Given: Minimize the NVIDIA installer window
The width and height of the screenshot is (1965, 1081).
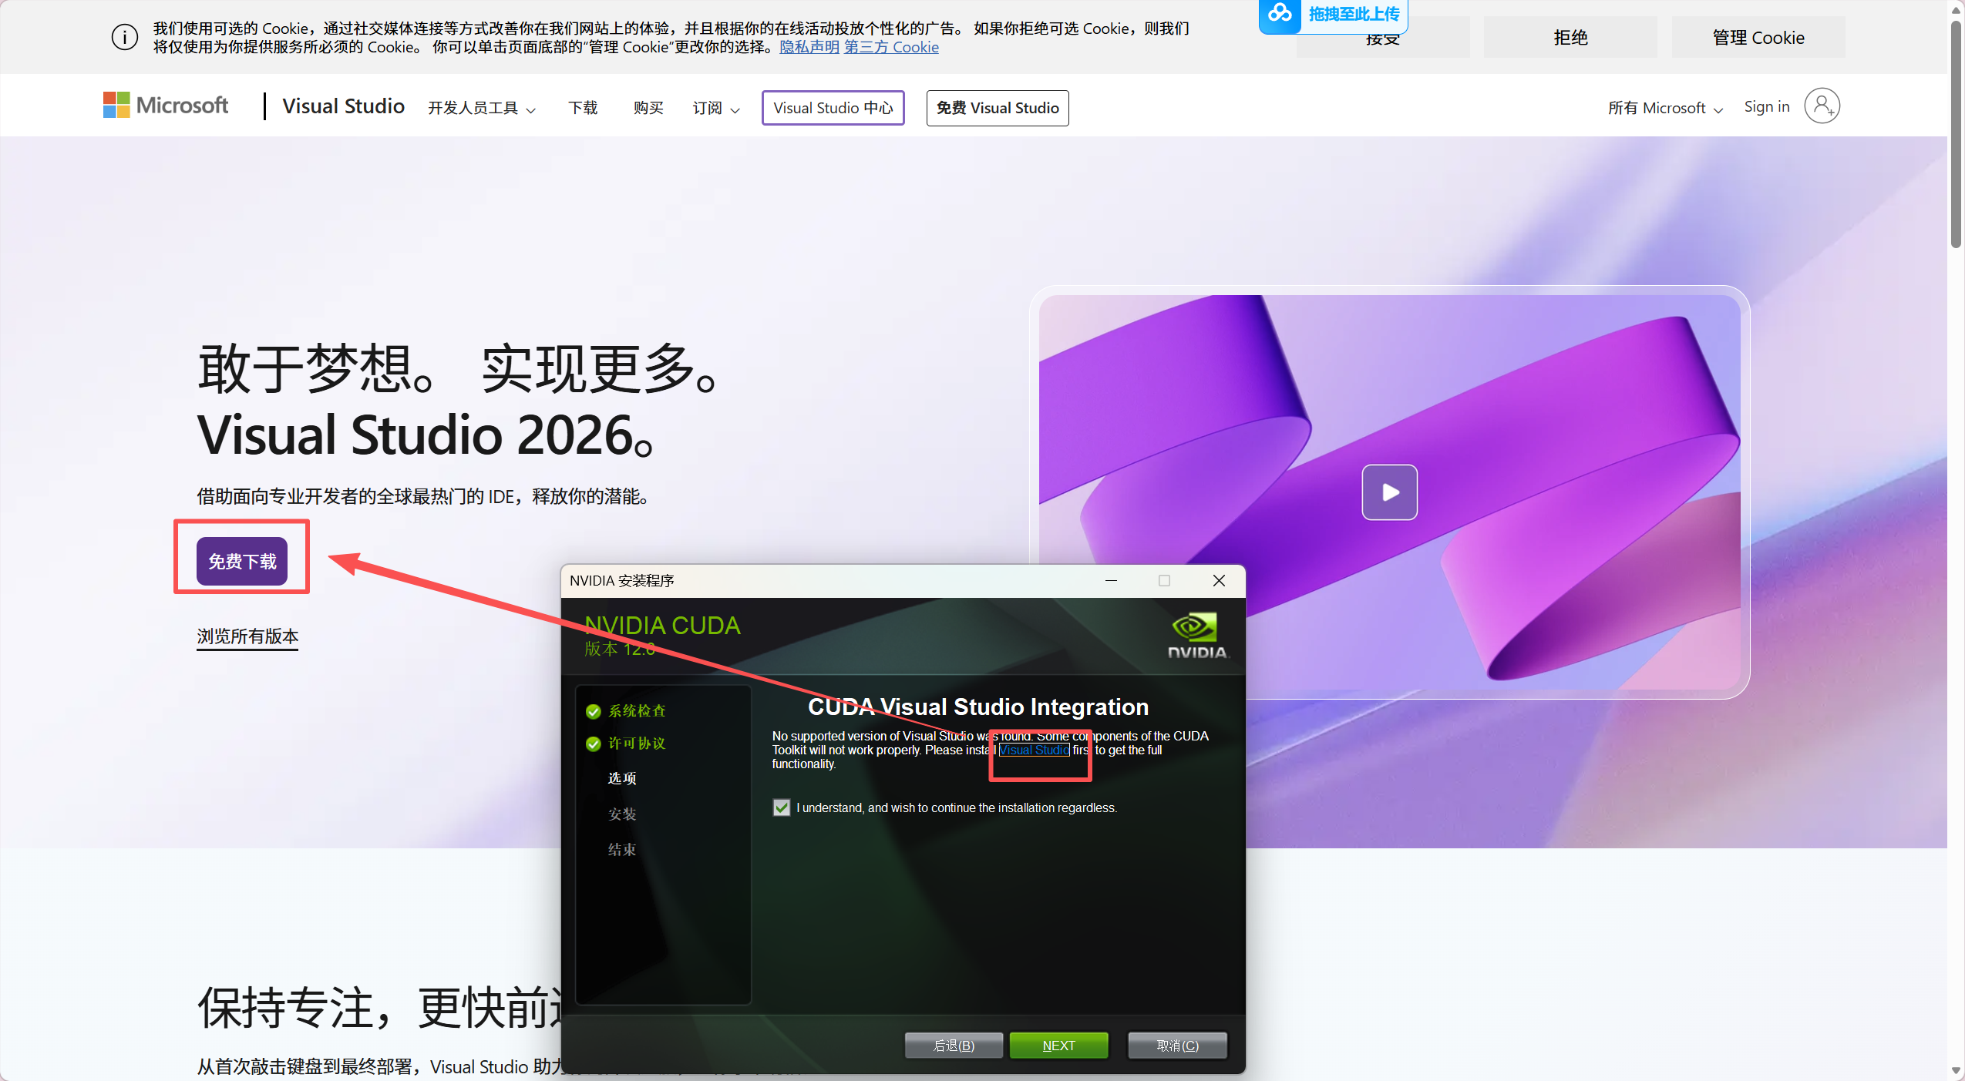Looking at the screenshot, I should (x=1111, y=581).
